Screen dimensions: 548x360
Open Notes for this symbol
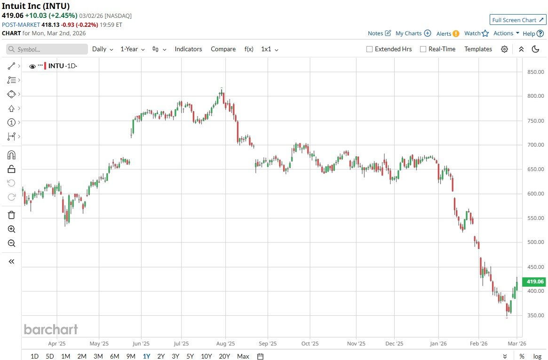click(379, 33)
